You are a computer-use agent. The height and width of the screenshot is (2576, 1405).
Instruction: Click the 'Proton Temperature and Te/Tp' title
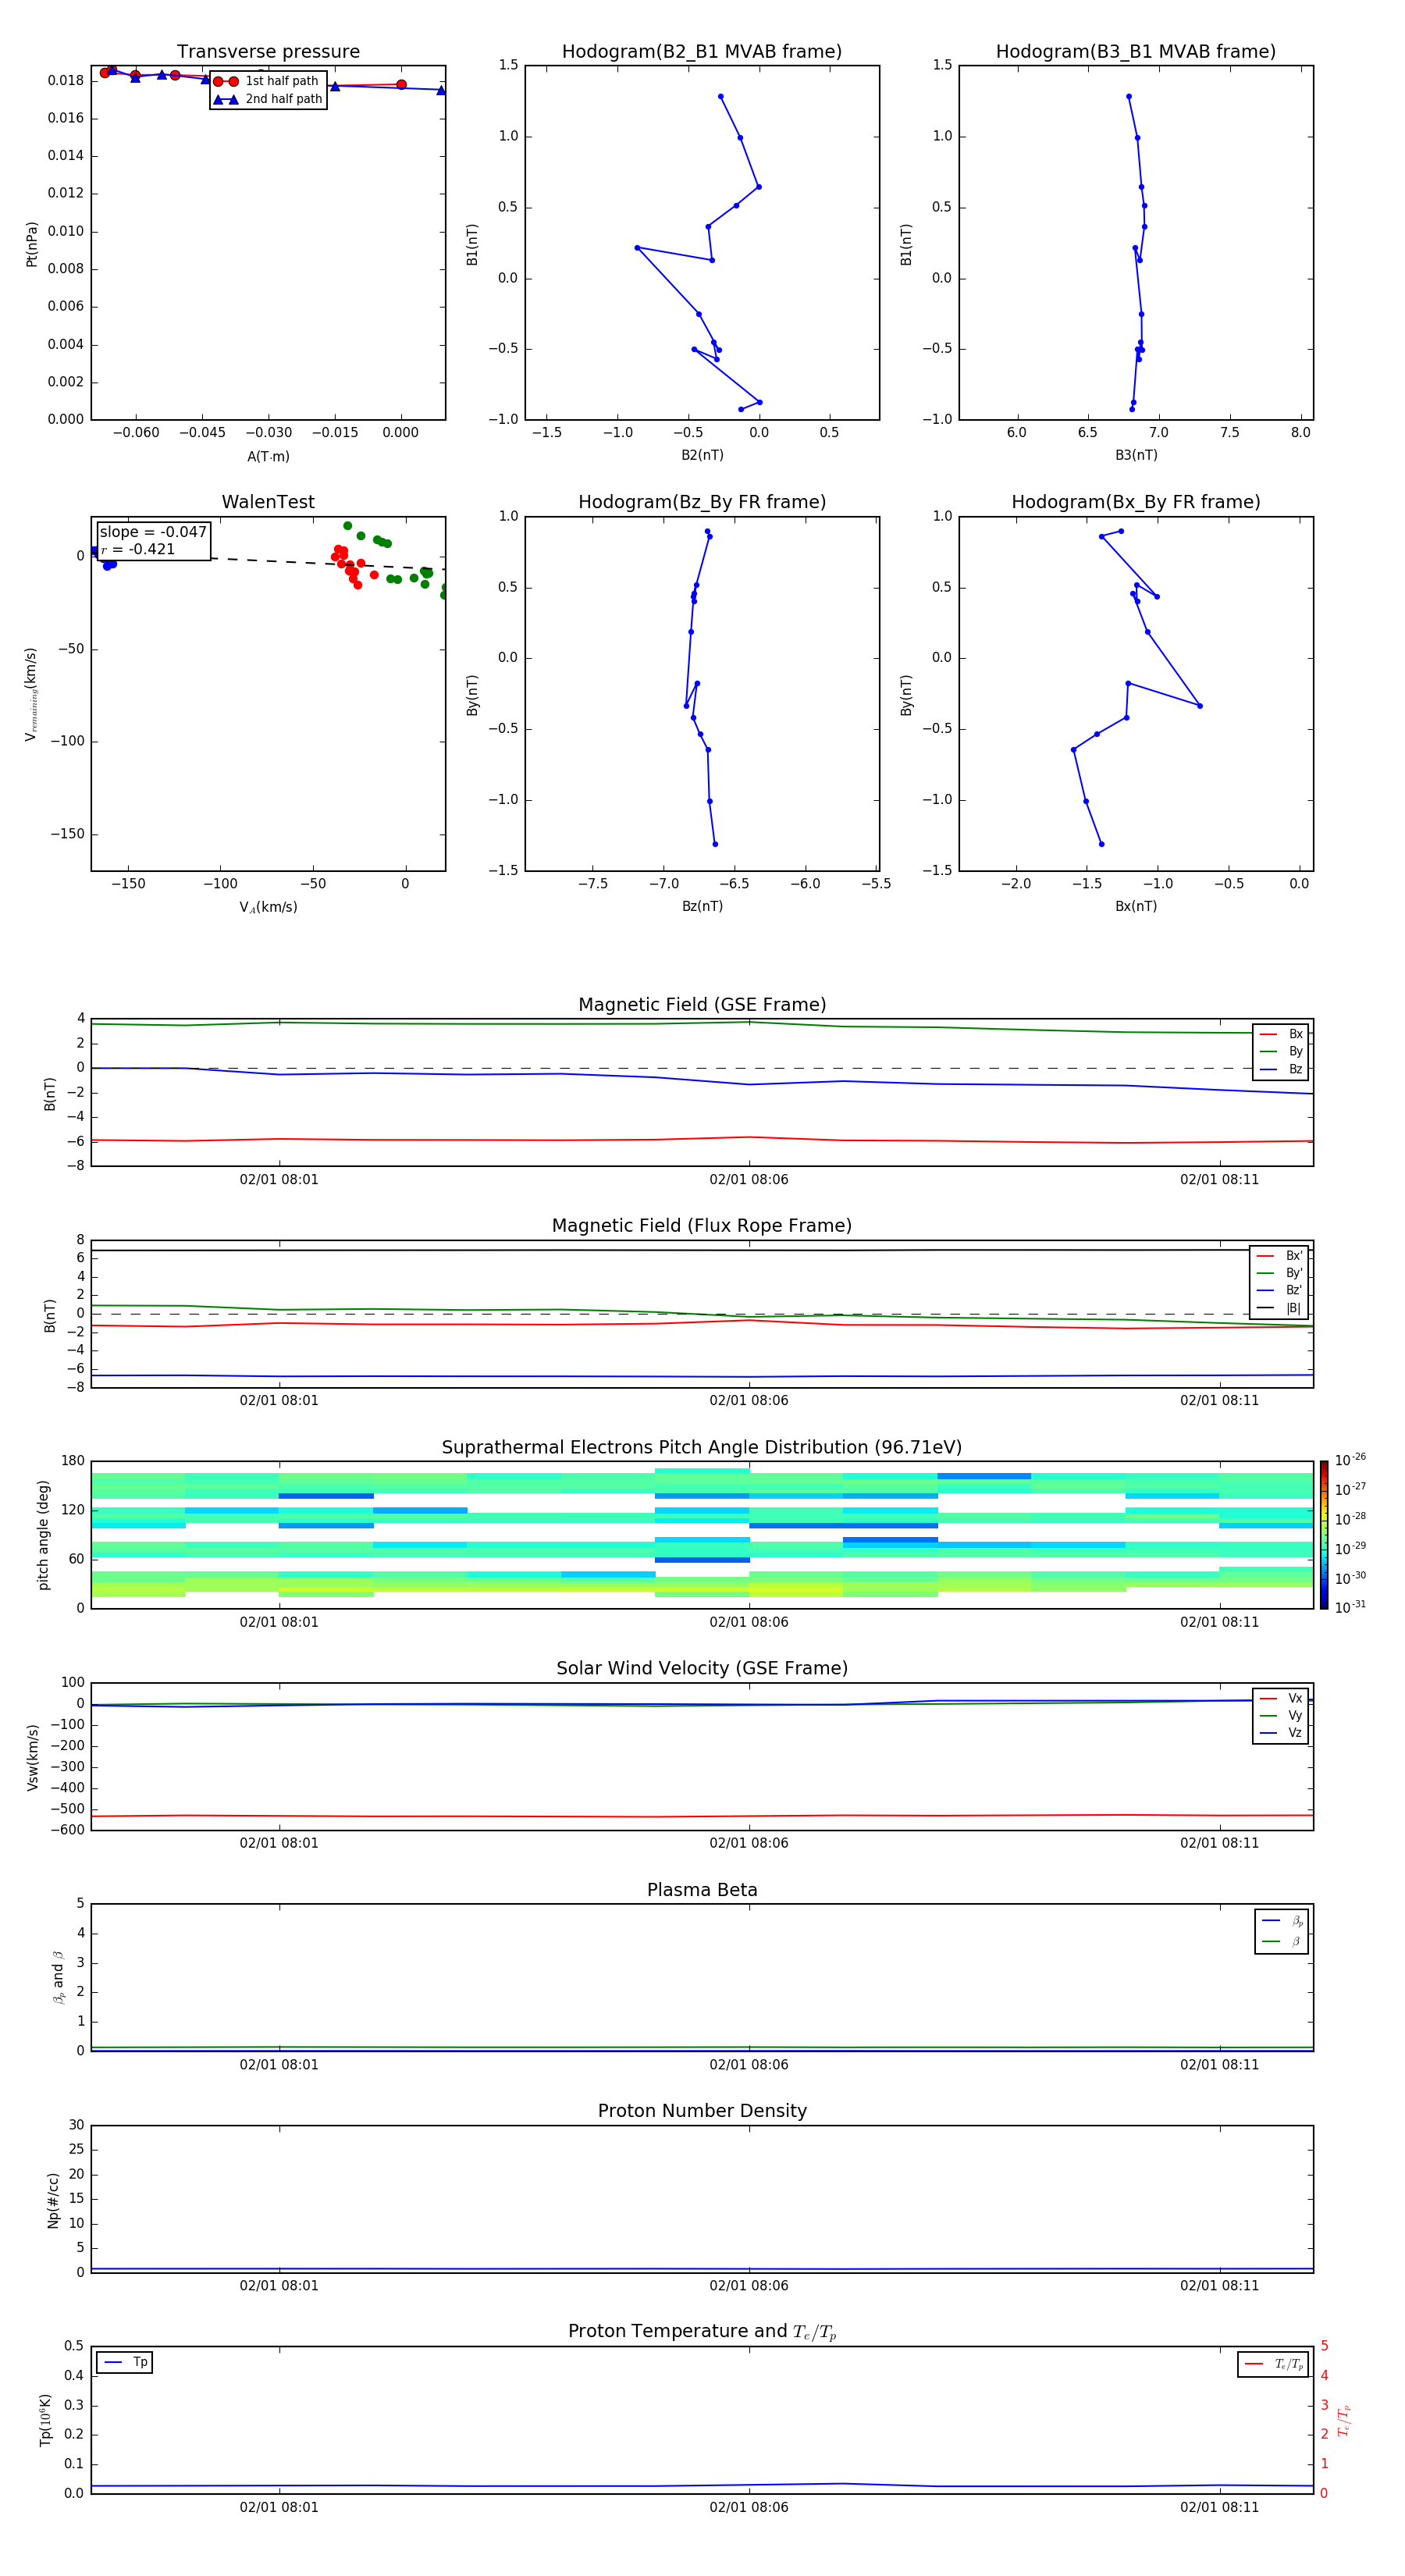pyautogui.click(x=702, y=2331)
